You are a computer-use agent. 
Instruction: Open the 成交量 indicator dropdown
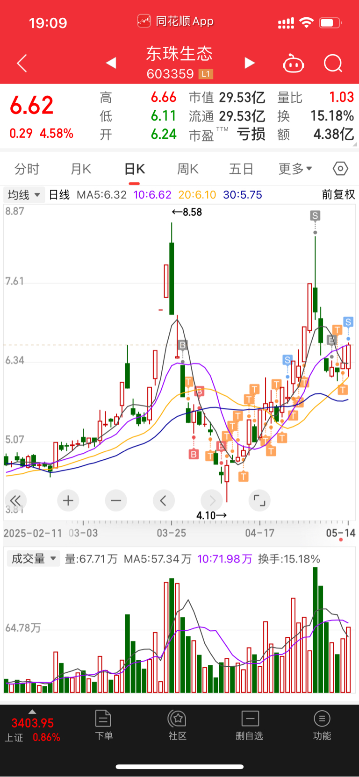tap(33, 558)
